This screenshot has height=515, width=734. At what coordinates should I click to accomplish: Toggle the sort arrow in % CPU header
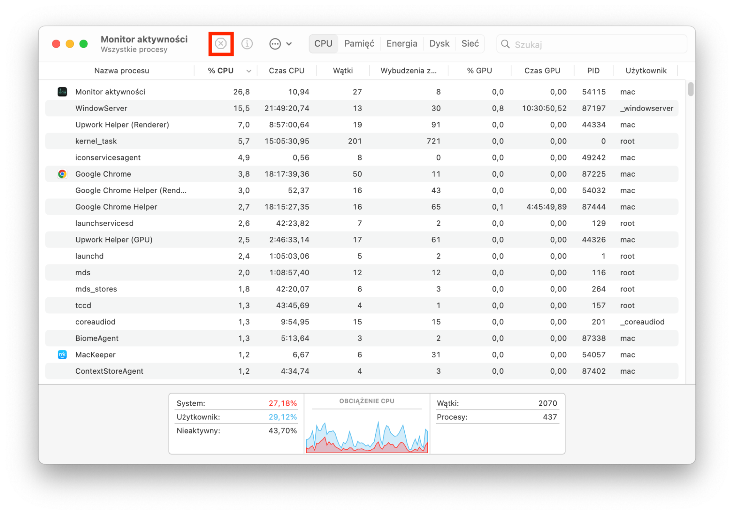[x=249, y=71]
